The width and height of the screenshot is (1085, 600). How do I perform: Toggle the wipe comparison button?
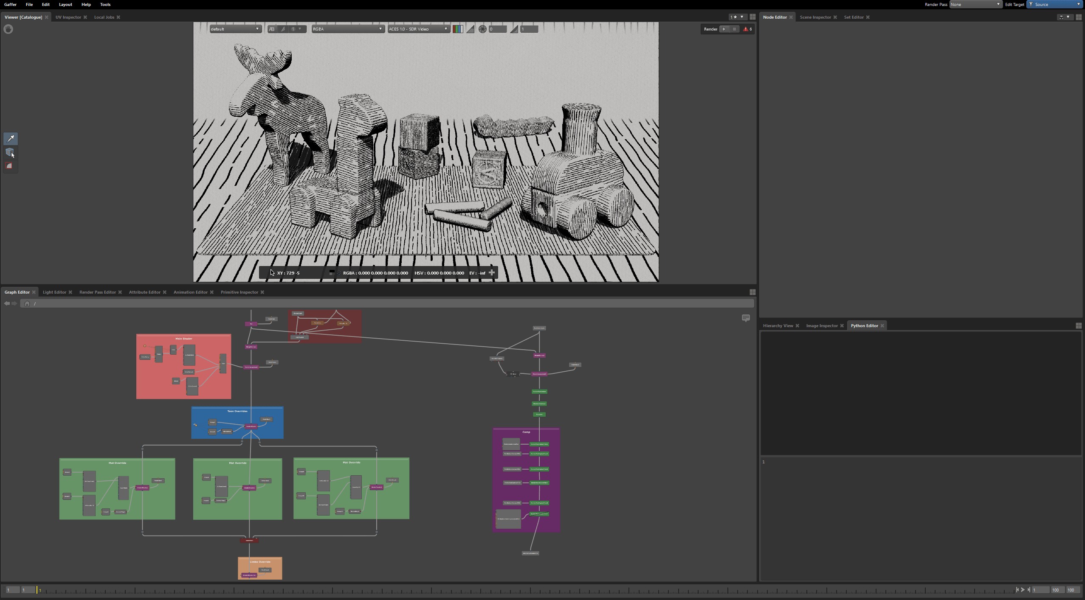(283, 29)
